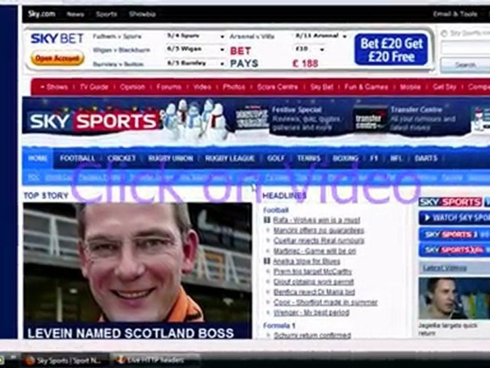Select the Rugby League tab
The width and height of the screenshot is (490, 368).
230,158
